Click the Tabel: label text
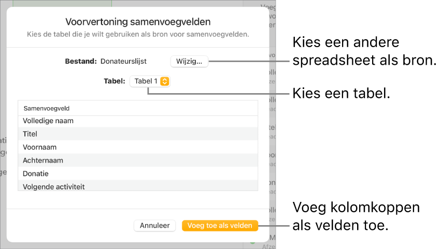Image resolution: width=440 pixels, height=249 pixels. [x=114, y=81]
